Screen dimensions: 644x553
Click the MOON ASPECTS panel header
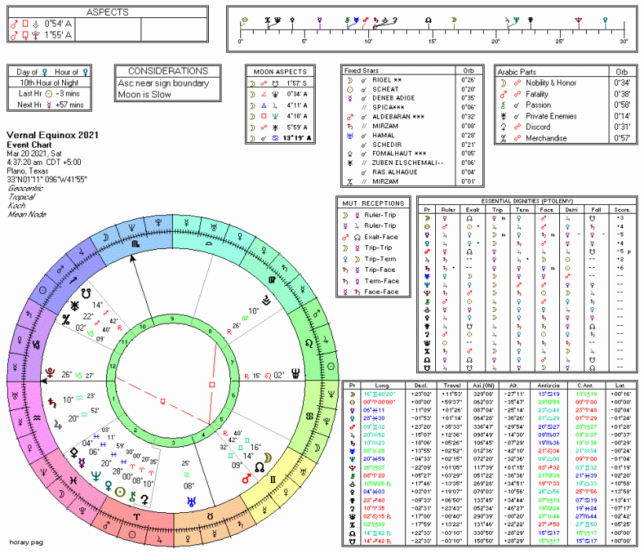282,71
